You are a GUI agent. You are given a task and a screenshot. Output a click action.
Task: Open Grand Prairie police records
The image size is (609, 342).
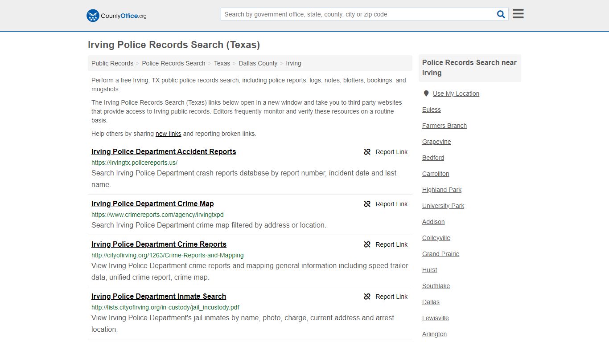(x=440, y=254)
